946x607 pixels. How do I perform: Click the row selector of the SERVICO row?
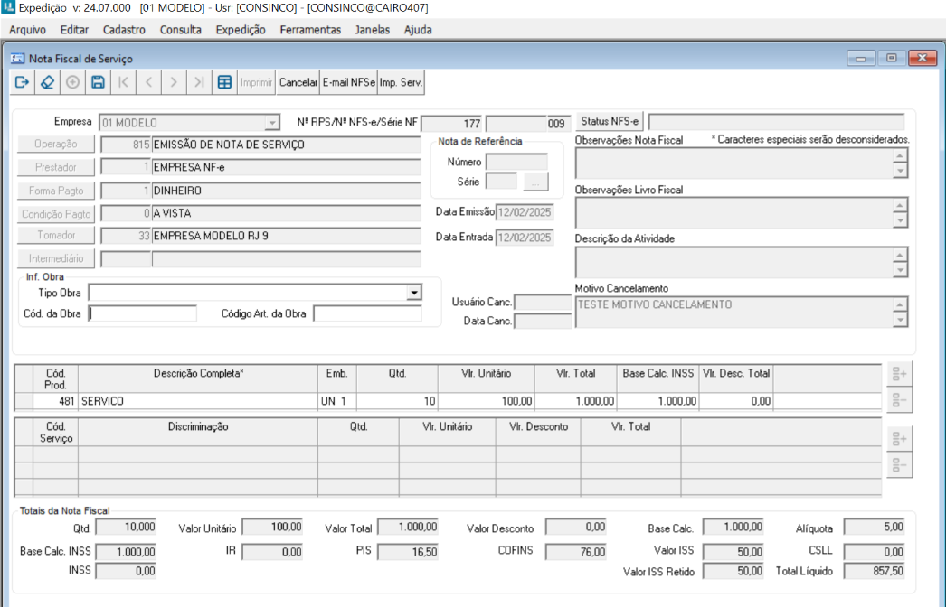pyautogui.click(x=24, y=401)
